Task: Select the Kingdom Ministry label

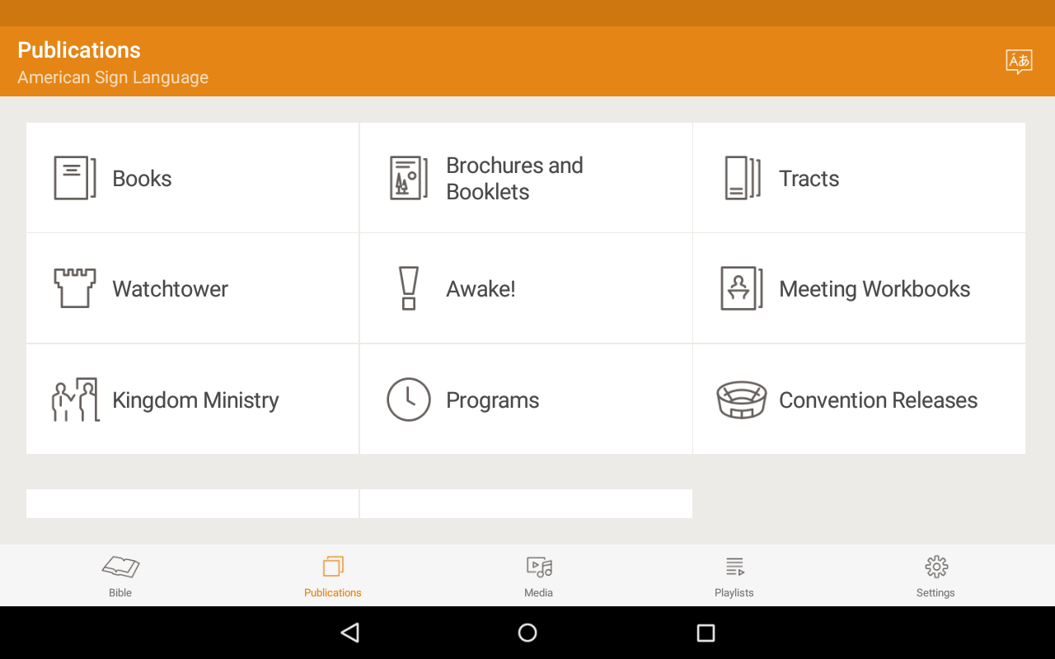Action: (x=195, y=400)
